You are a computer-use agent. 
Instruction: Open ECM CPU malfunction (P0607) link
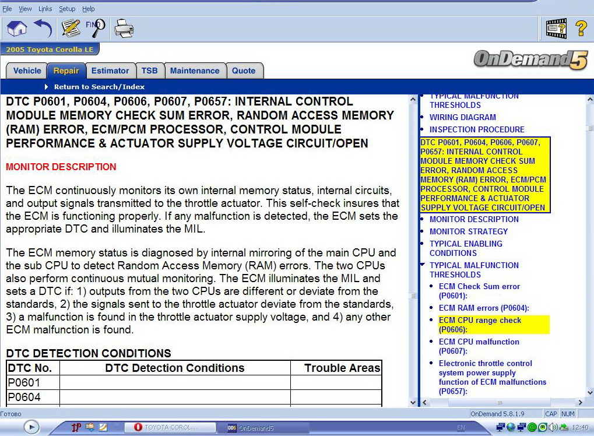[x=479, y=346]
